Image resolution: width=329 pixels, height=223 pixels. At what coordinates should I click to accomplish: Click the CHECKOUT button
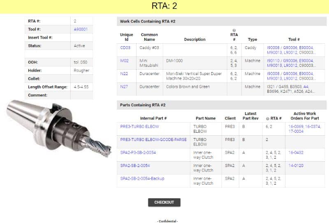tap(164, 202)
